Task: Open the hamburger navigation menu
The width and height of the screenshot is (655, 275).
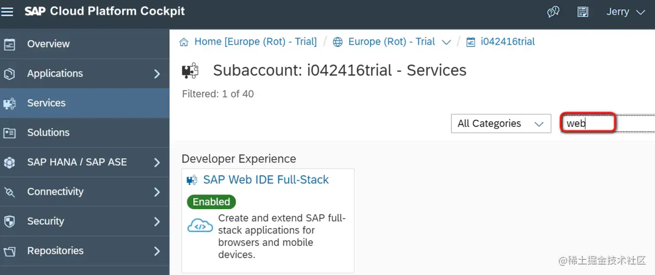Action: (x=8, y=11)
